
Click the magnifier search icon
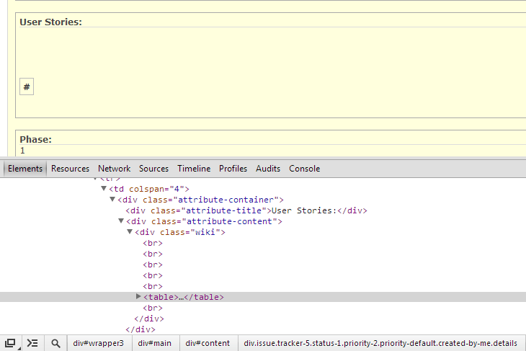55,343
